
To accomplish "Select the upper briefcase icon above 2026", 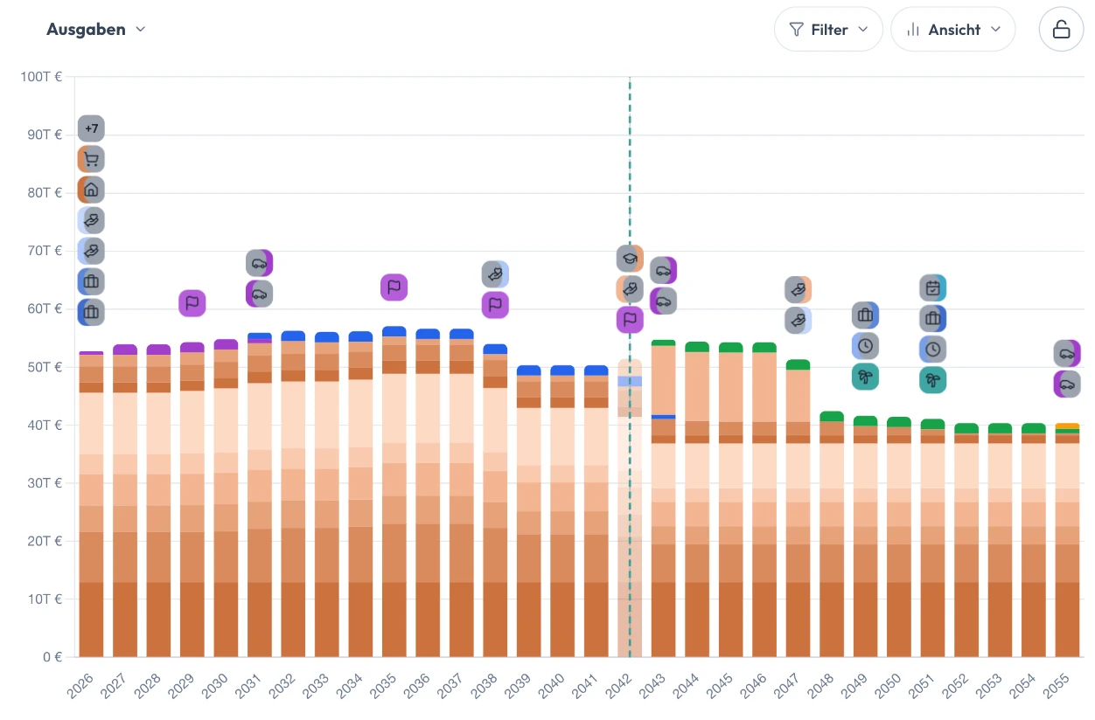I will point(91,281).
